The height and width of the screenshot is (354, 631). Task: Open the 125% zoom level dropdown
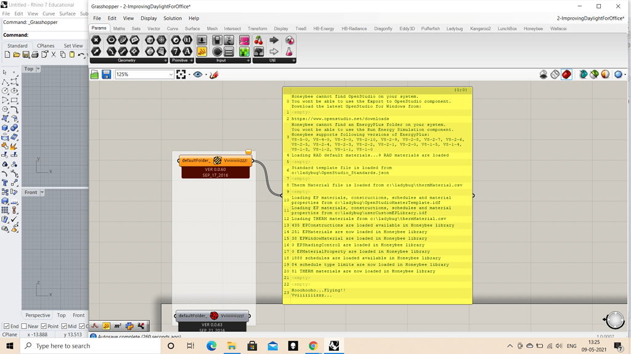point(171,74)
